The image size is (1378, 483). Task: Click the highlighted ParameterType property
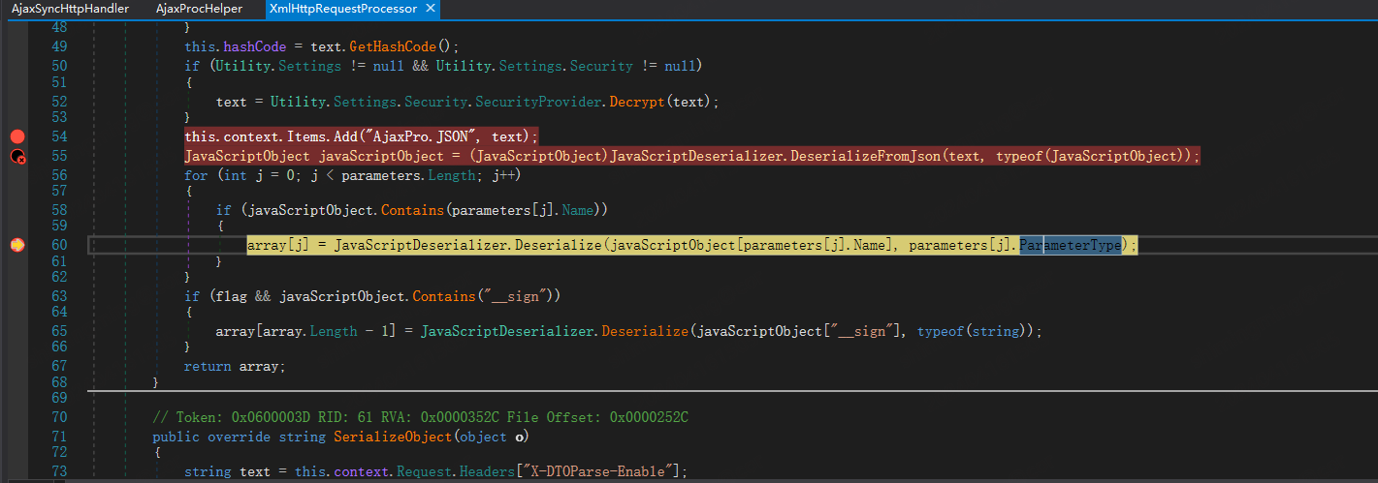click(1070, 246)
